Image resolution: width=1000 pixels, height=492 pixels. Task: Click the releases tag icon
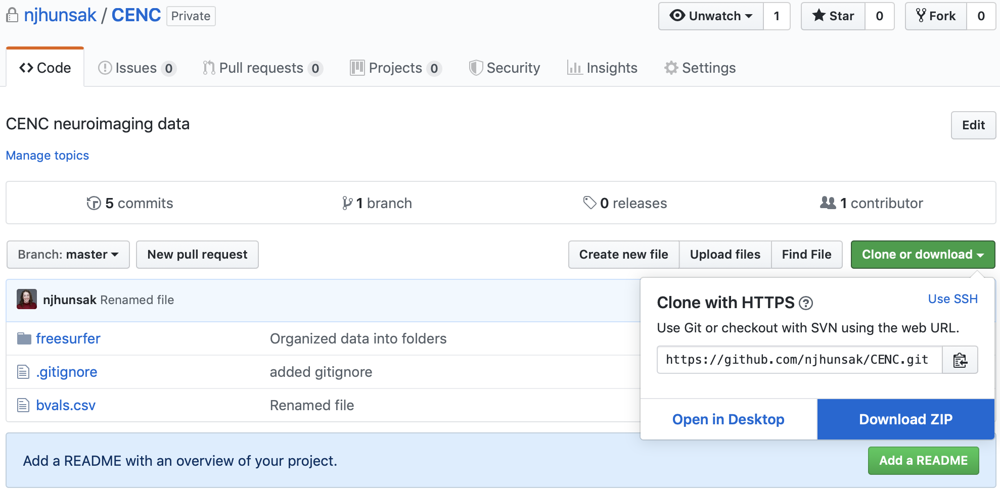click(x=589, y=203)
